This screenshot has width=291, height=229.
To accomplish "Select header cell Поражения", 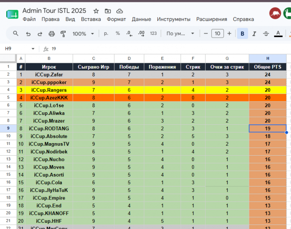I will [x=162, y=67].
